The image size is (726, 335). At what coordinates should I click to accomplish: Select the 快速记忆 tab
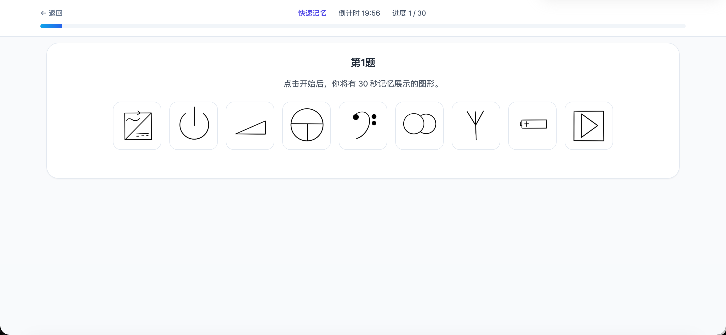(x=312, y=13)
